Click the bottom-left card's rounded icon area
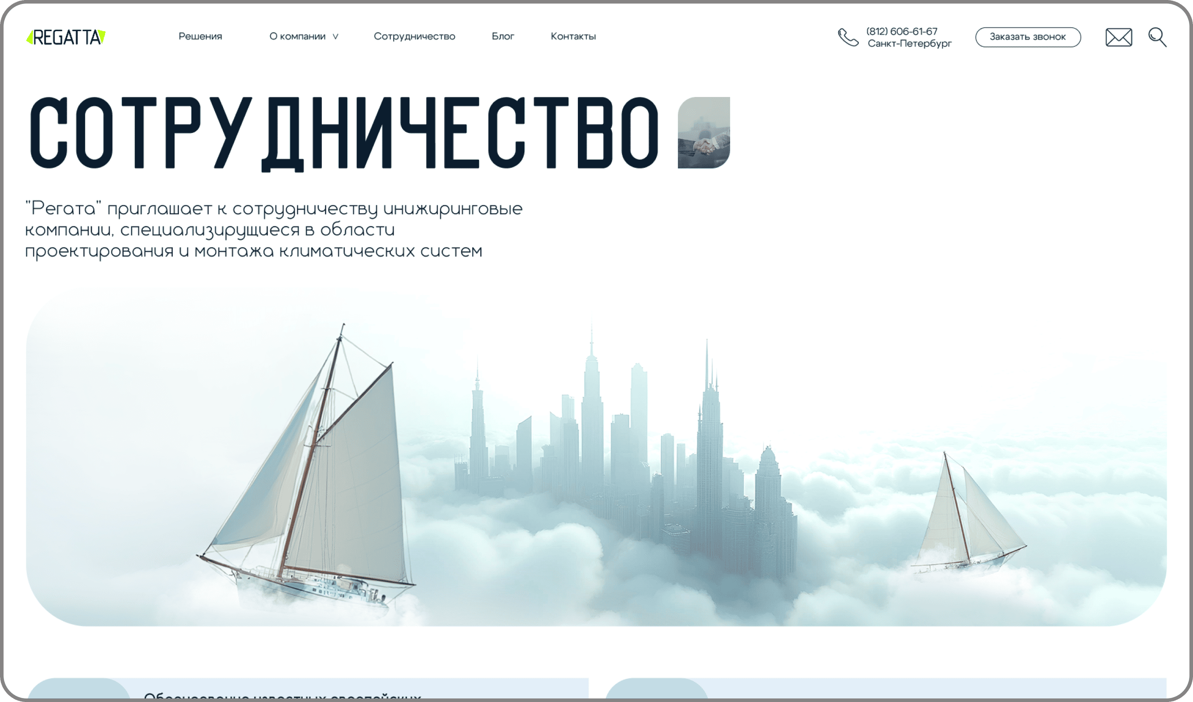 pyautogui.click(x=78, y=690)
